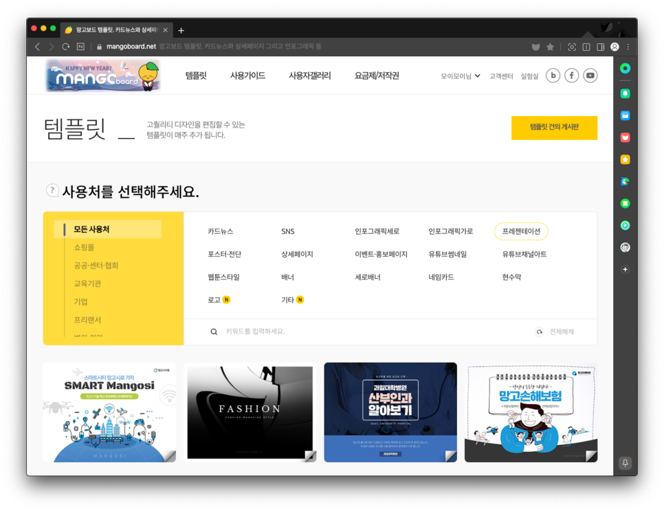Click the 템플릿 건의 게시판 button
Viewport: 664px width, 511px height.
[554, 128]
